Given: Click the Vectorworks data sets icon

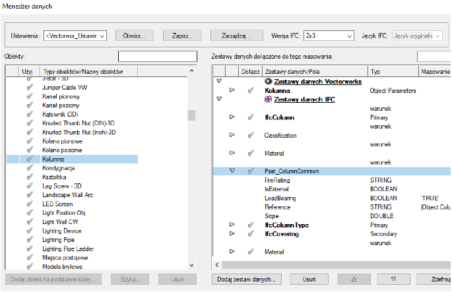Looking at the screenshot, I should 268,81.
